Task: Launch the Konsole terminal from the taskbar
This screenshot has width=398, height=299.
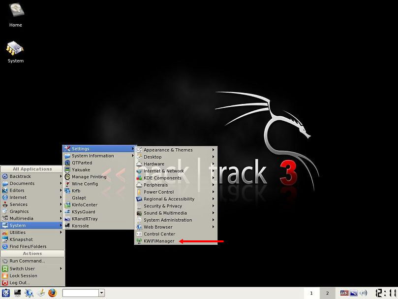Action: 18,293
